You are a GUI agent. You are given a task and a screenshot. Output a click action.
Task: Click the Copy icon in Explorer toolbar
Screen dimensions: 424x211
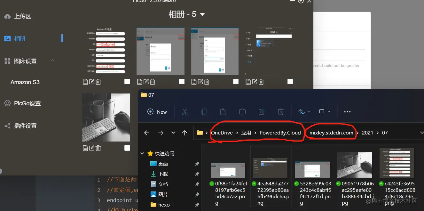(204, 112)
